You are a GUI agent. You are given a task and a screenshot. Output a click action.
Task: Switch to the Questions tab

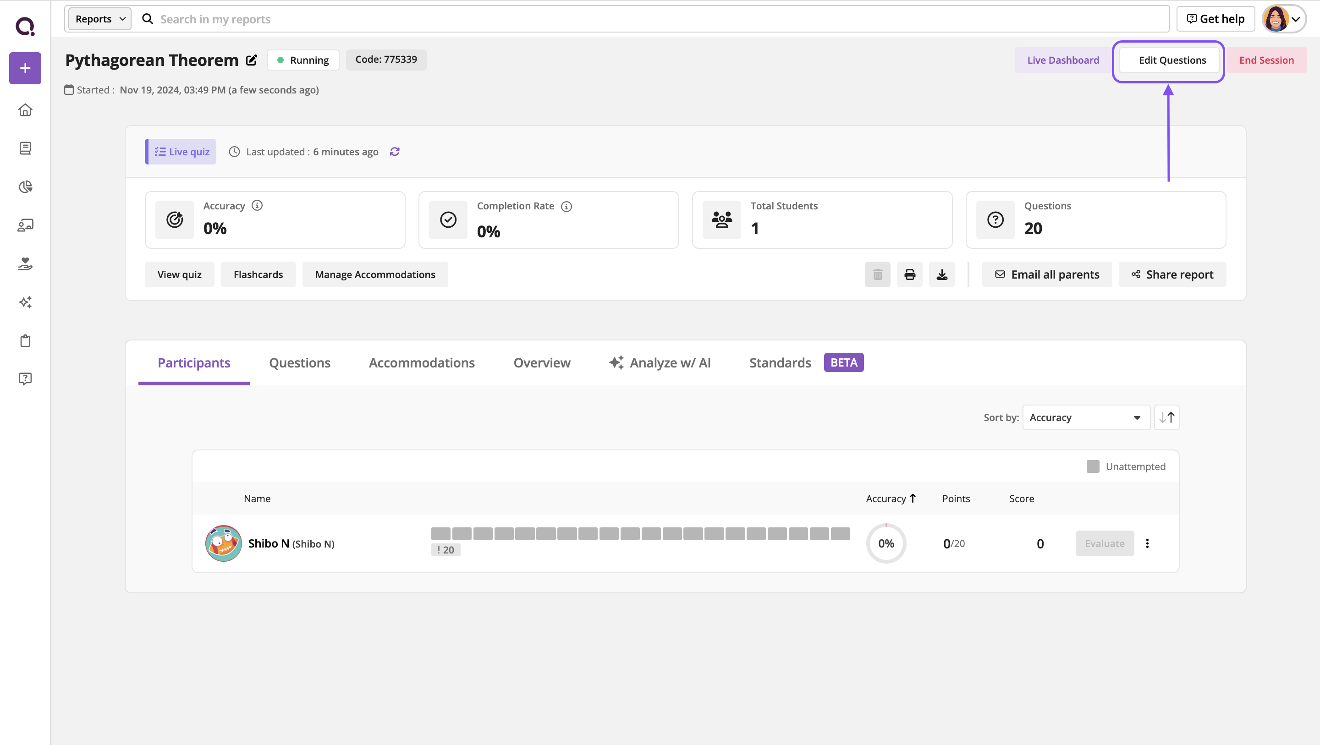[300, 363]
